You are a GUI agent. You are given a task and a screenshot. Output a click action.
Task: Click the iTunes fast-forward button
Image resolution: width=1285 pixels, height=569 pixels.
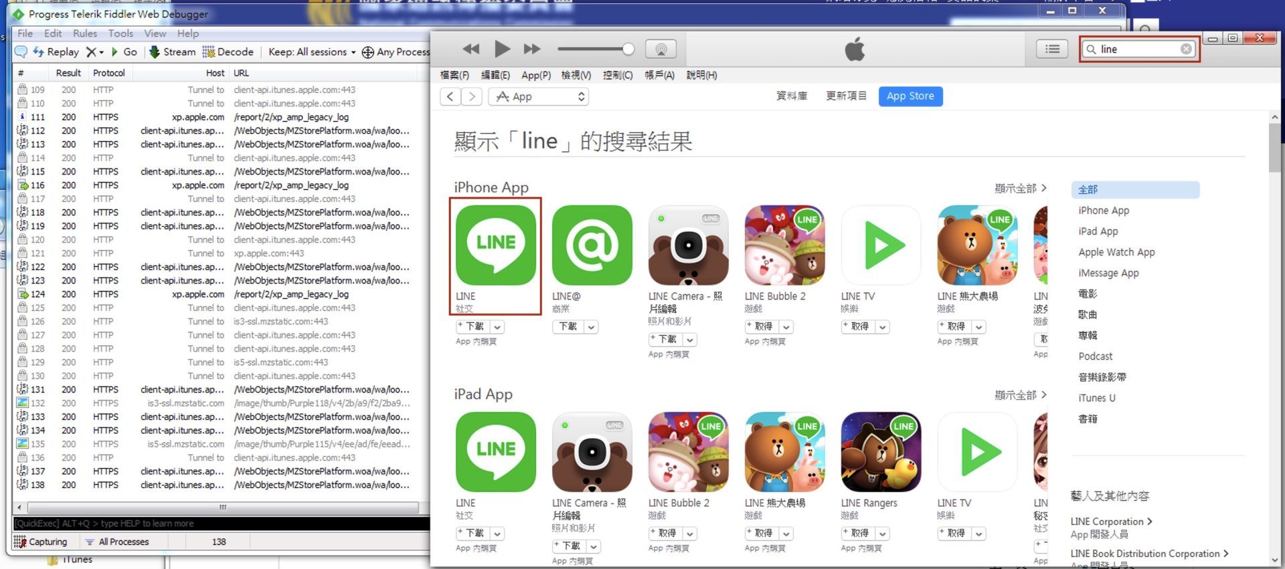532,49
